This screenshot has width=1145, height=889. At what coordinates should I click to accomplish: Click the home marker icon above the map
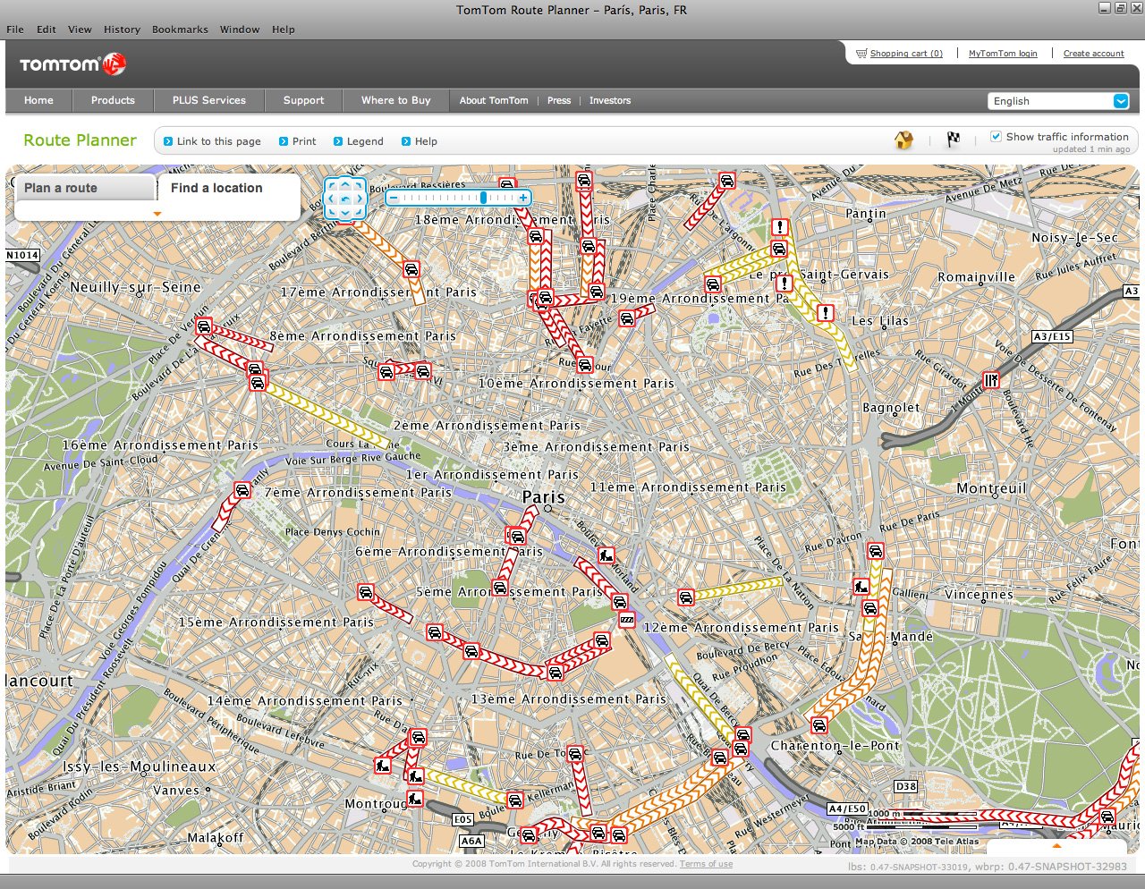(903, 140)
